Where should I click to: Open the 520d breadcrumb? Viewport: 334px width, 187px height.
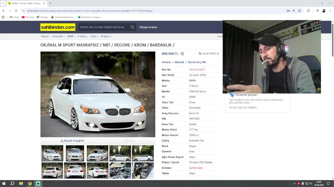[x=93, y=36]
